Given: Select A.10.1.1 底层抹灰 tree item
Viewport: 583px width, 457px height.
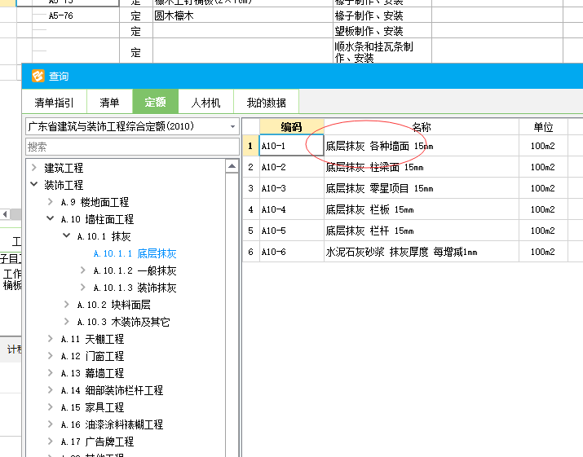Looking at the screenshot, I should pyautogui.click(x=135, y=253).
